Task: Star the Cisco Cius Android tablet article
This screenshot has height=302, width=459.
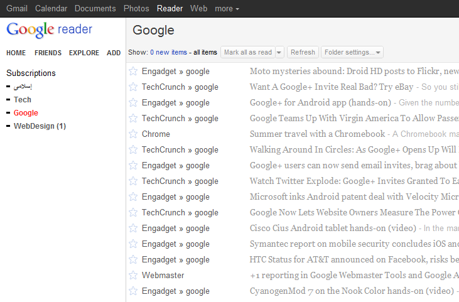Action: pyautogui.click(x=133, y=229)
